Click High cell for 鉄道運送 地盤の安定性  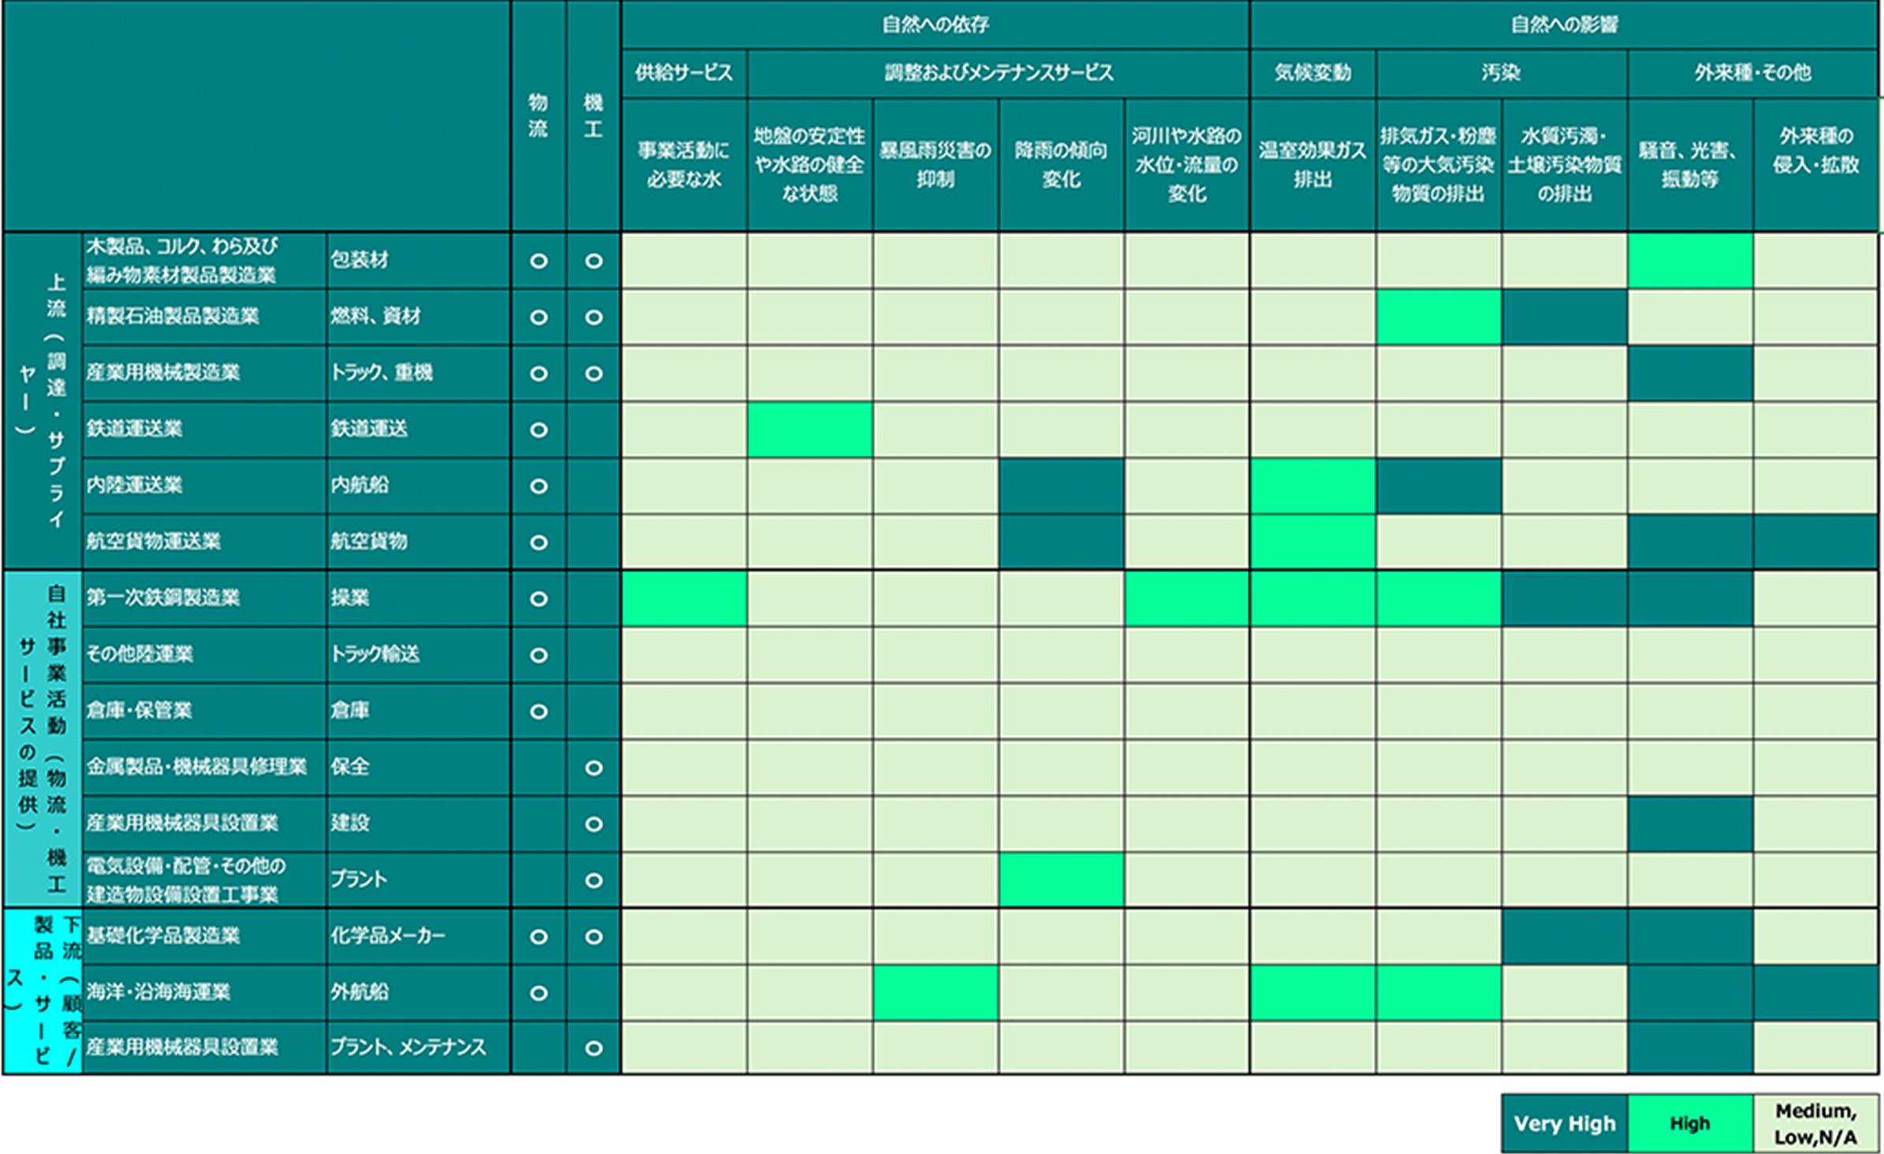[810, 430]
